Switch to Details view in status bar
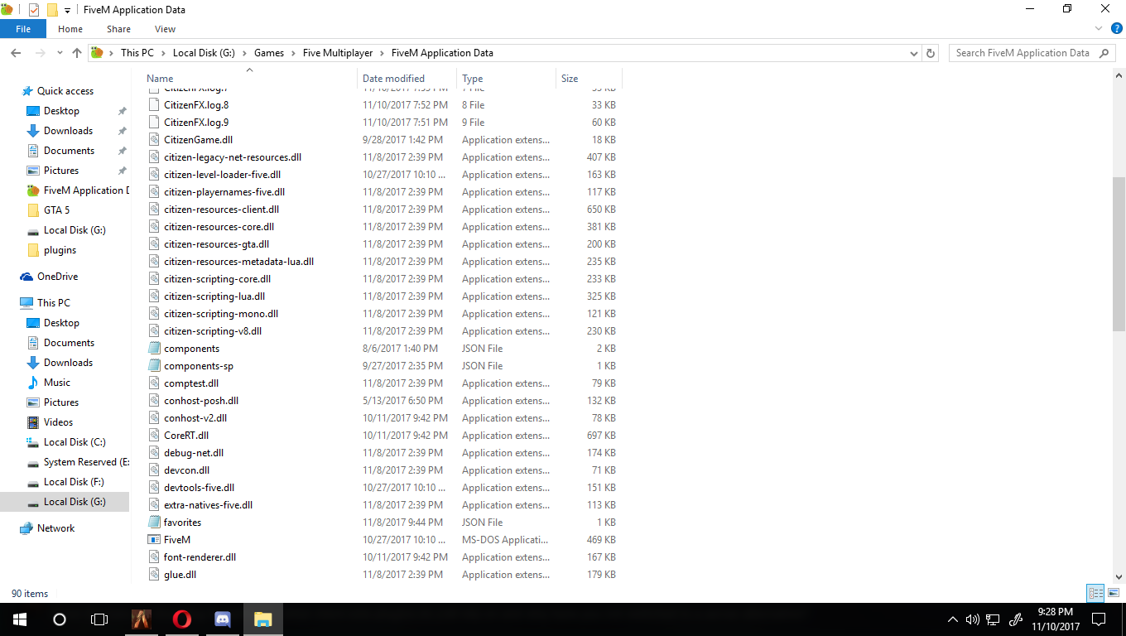Screen dimensions: 1126x636 click(1096, 593)
